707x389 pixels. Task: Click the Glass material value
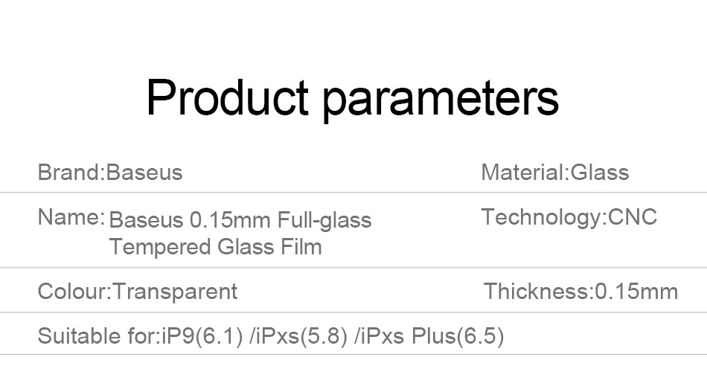click(600, 173)
